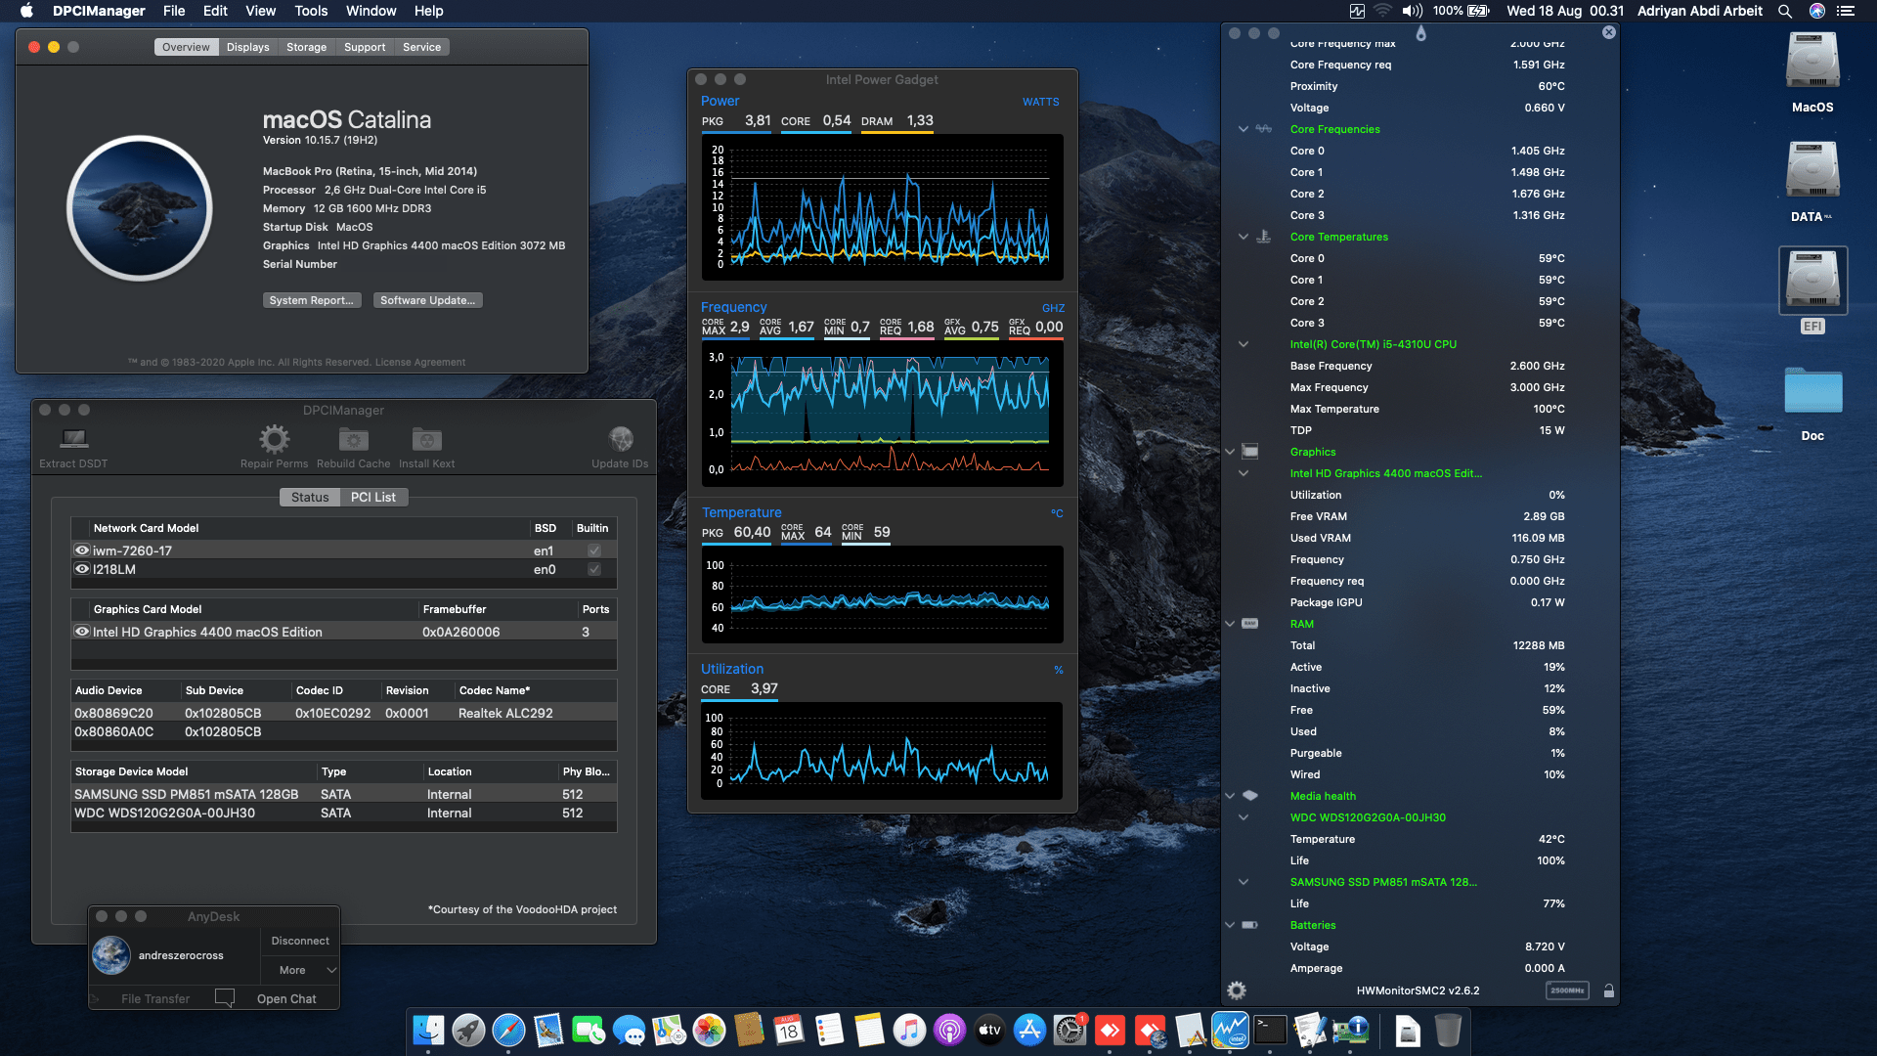Image resolution: width=1877 pixels, height=1056 pixels.
Task: Click File Transfer in AnyDesk window
Action: tap(155, 998)
